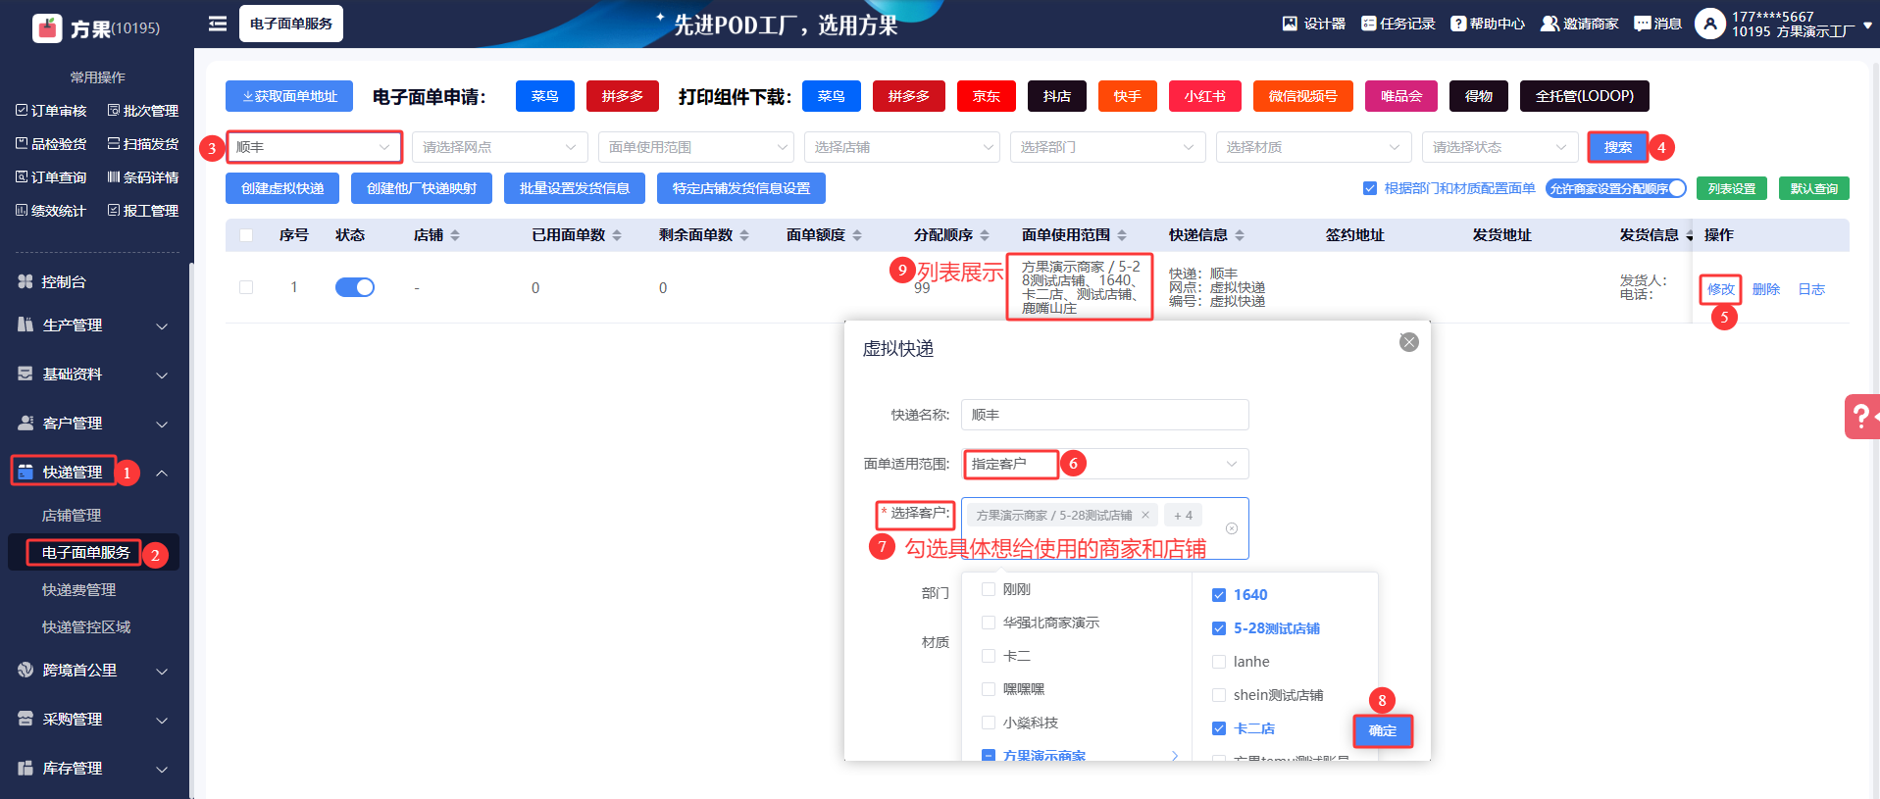Screen dimensions: 1880x799
Task: Open the 帮助中心 help center icon
Action: (1458, 24)
